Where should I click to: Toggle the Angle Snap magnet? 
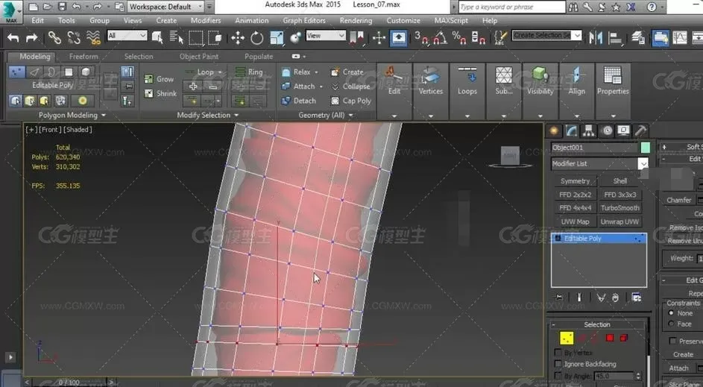[x=440, y=38]
